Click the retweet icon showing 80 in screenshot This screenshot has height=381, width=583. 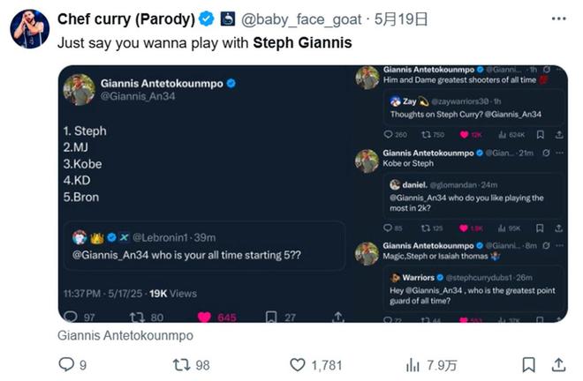coord(137,317)
